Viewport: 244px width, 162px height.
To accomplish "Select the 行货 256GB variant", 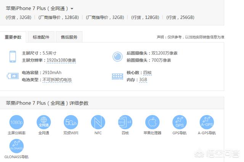I will [180, 17].
